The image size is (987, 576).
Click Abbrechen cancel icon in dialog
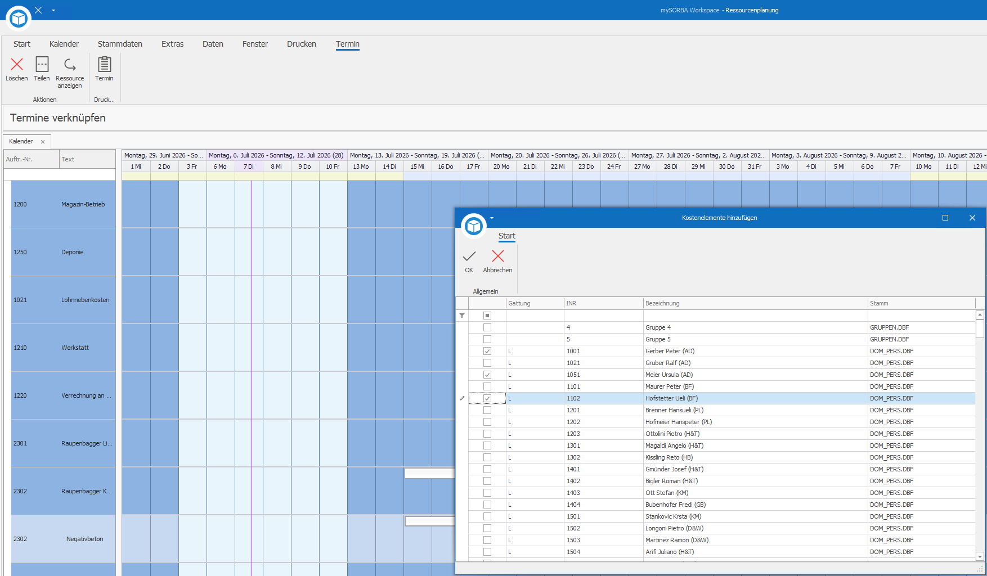[x=498, y=256]
